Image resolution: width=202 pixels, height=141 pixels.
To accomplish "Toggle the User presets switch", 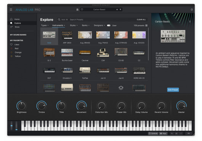I will pyautogui.click(x=109, y=25).
